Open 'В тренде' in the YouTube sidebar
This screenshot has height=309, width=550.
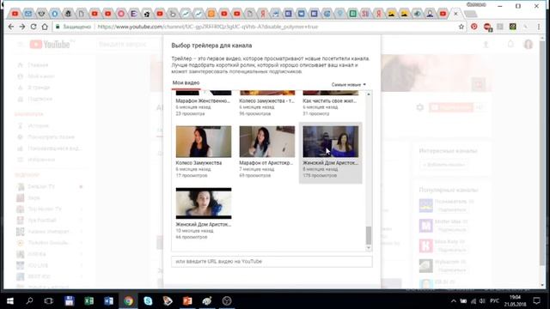[x=39, y=88]
